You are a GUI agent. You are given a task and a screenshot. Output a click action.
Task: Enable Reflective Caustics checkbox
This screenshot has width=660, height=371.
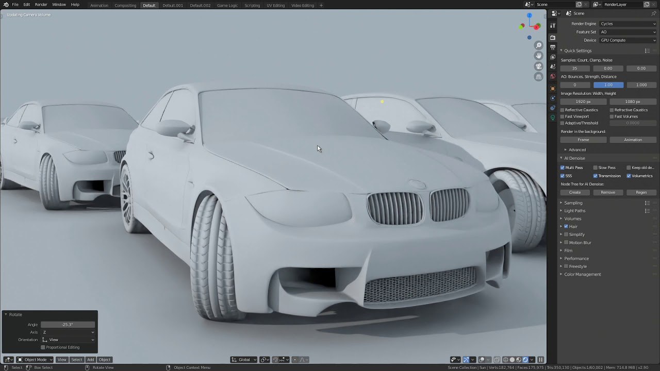[563, 110]
